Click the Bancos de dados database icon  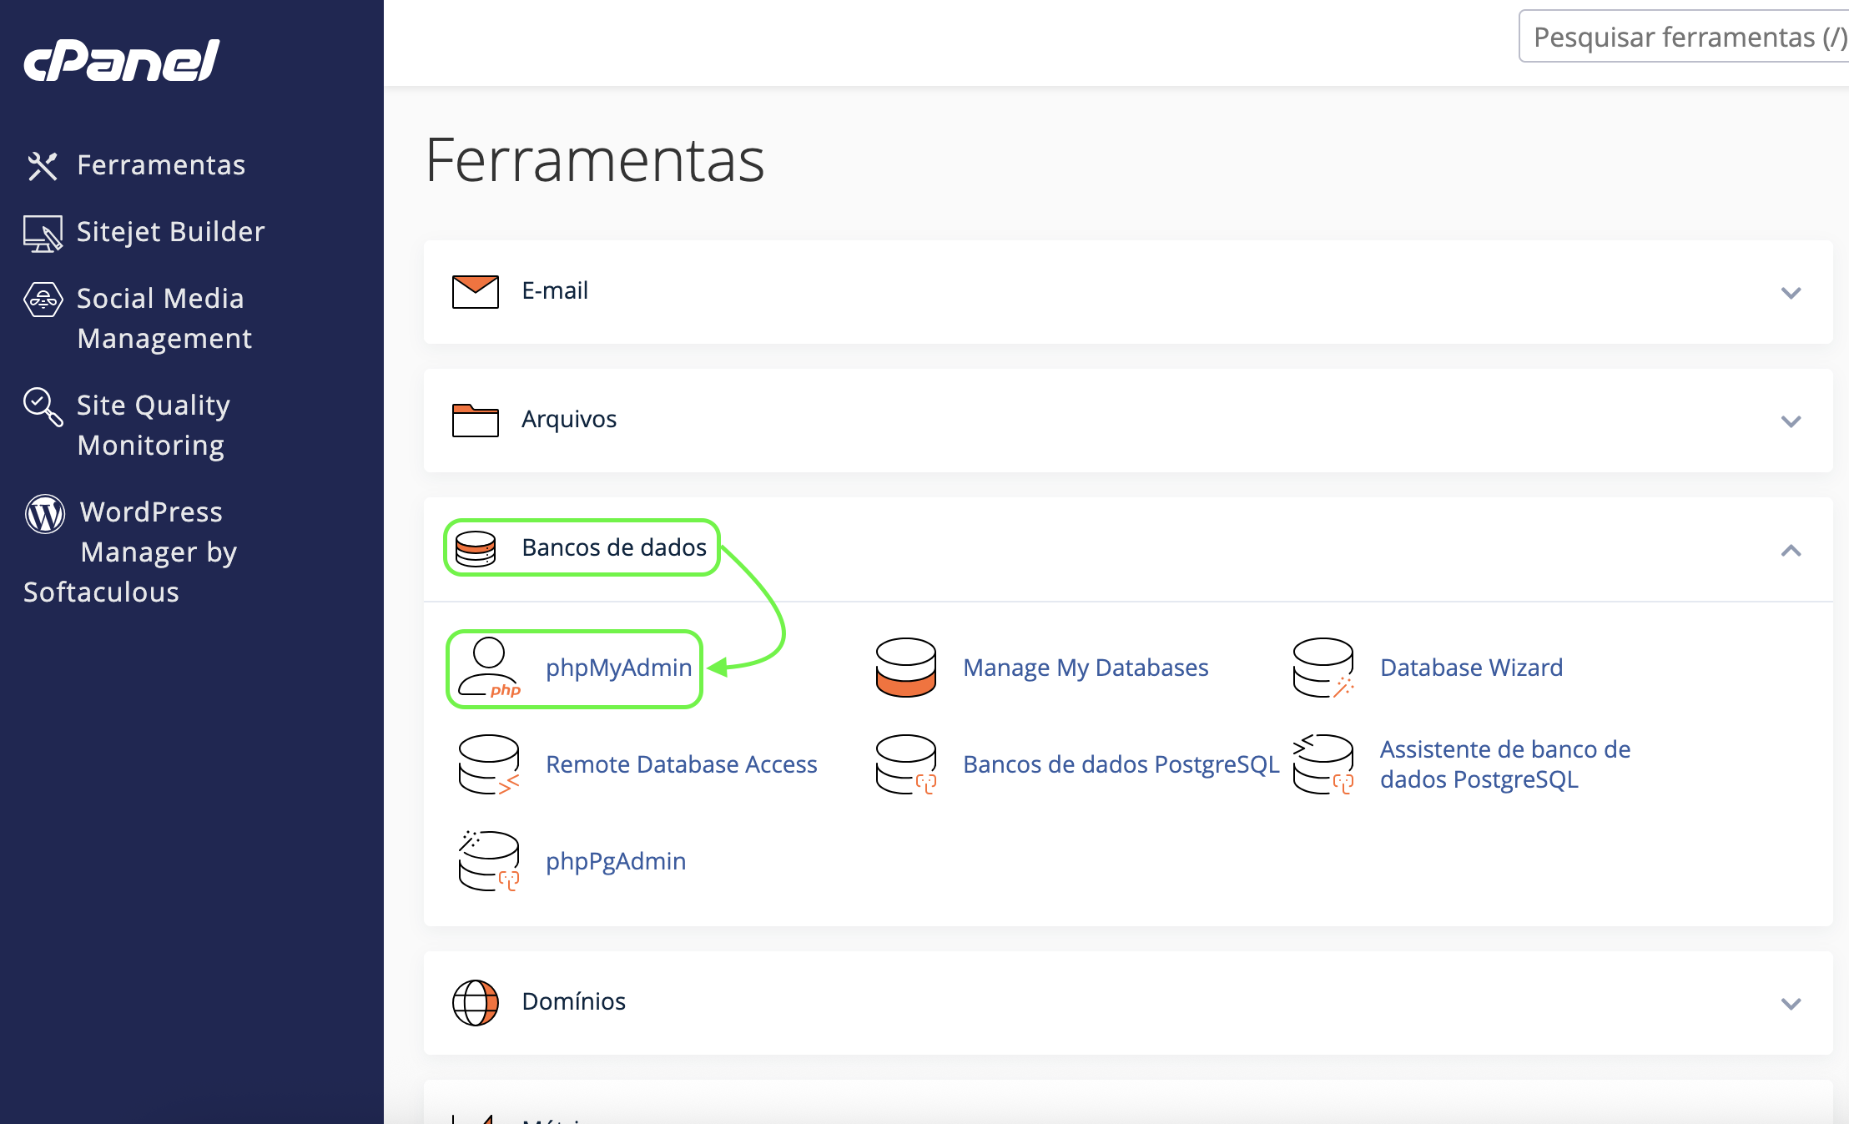tap(476, 548)
